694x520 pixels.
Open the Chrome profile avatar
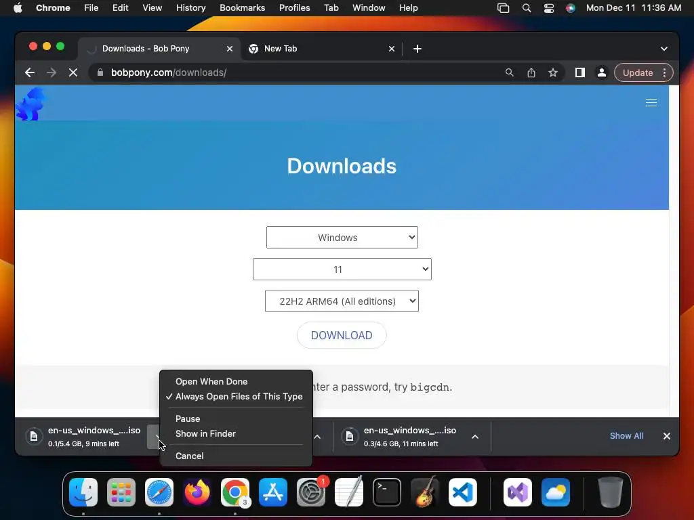[602, 72]
